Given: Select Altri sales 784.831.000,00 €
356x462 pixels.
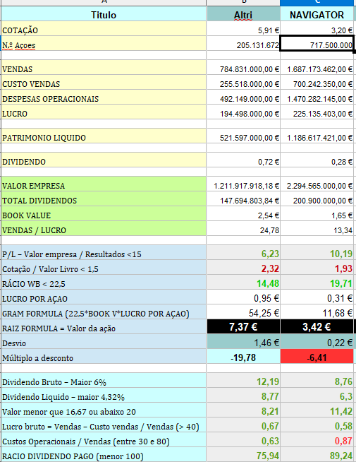Looking at the screenshot, I should click(243, 69).
